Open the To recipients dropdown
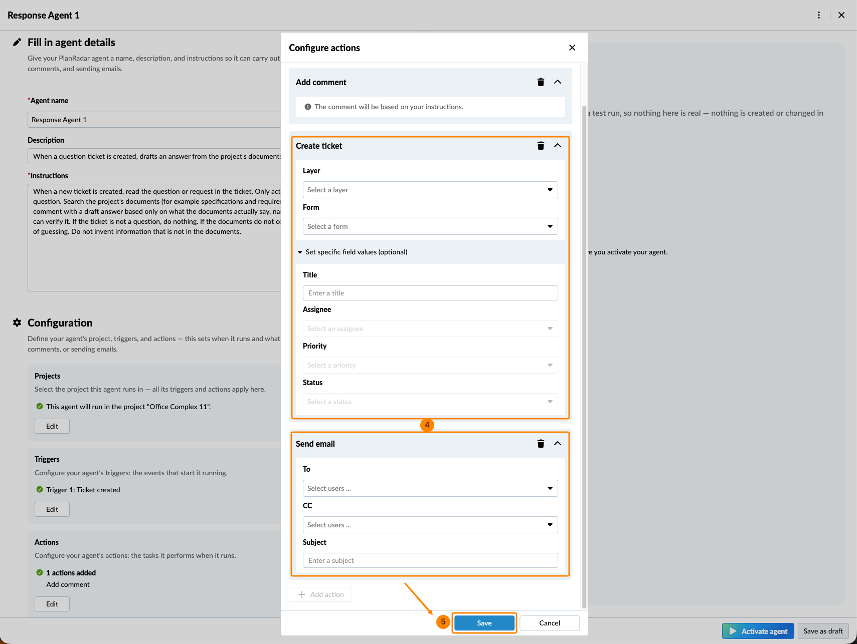The width and height of the screenshot is (857, 644). tap(430, 488)
